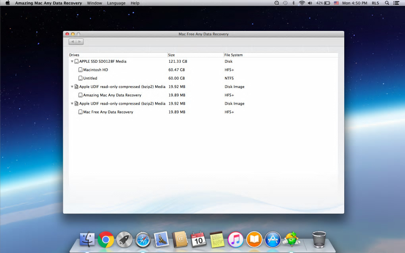Screen dimensions: 405x253
Task: Open Launchpad rocket icon in Dock
Action: click(124, 240)
